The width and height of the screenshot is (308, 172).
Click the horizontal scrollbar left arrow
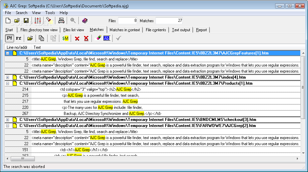pyautogui.click(x=7, y=159)
